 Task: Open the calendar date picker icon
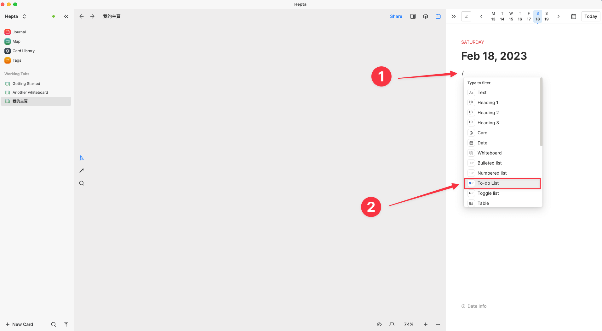[x=573, y=16]
